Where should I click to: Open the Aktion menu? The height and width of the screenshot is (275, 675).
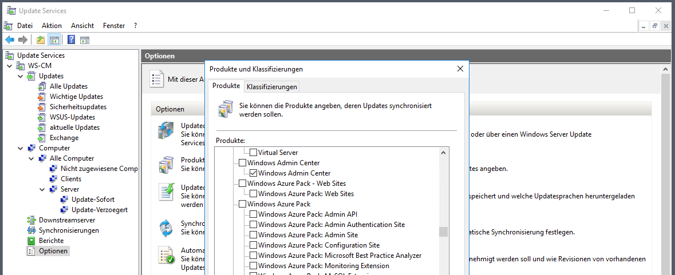(x=52, y=26)
